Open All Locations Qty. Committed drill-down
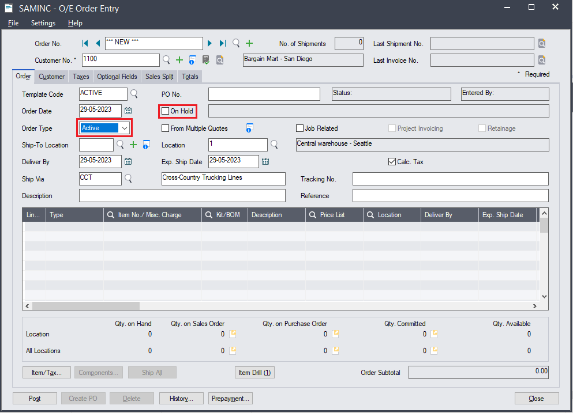 [x=434, y=351]
